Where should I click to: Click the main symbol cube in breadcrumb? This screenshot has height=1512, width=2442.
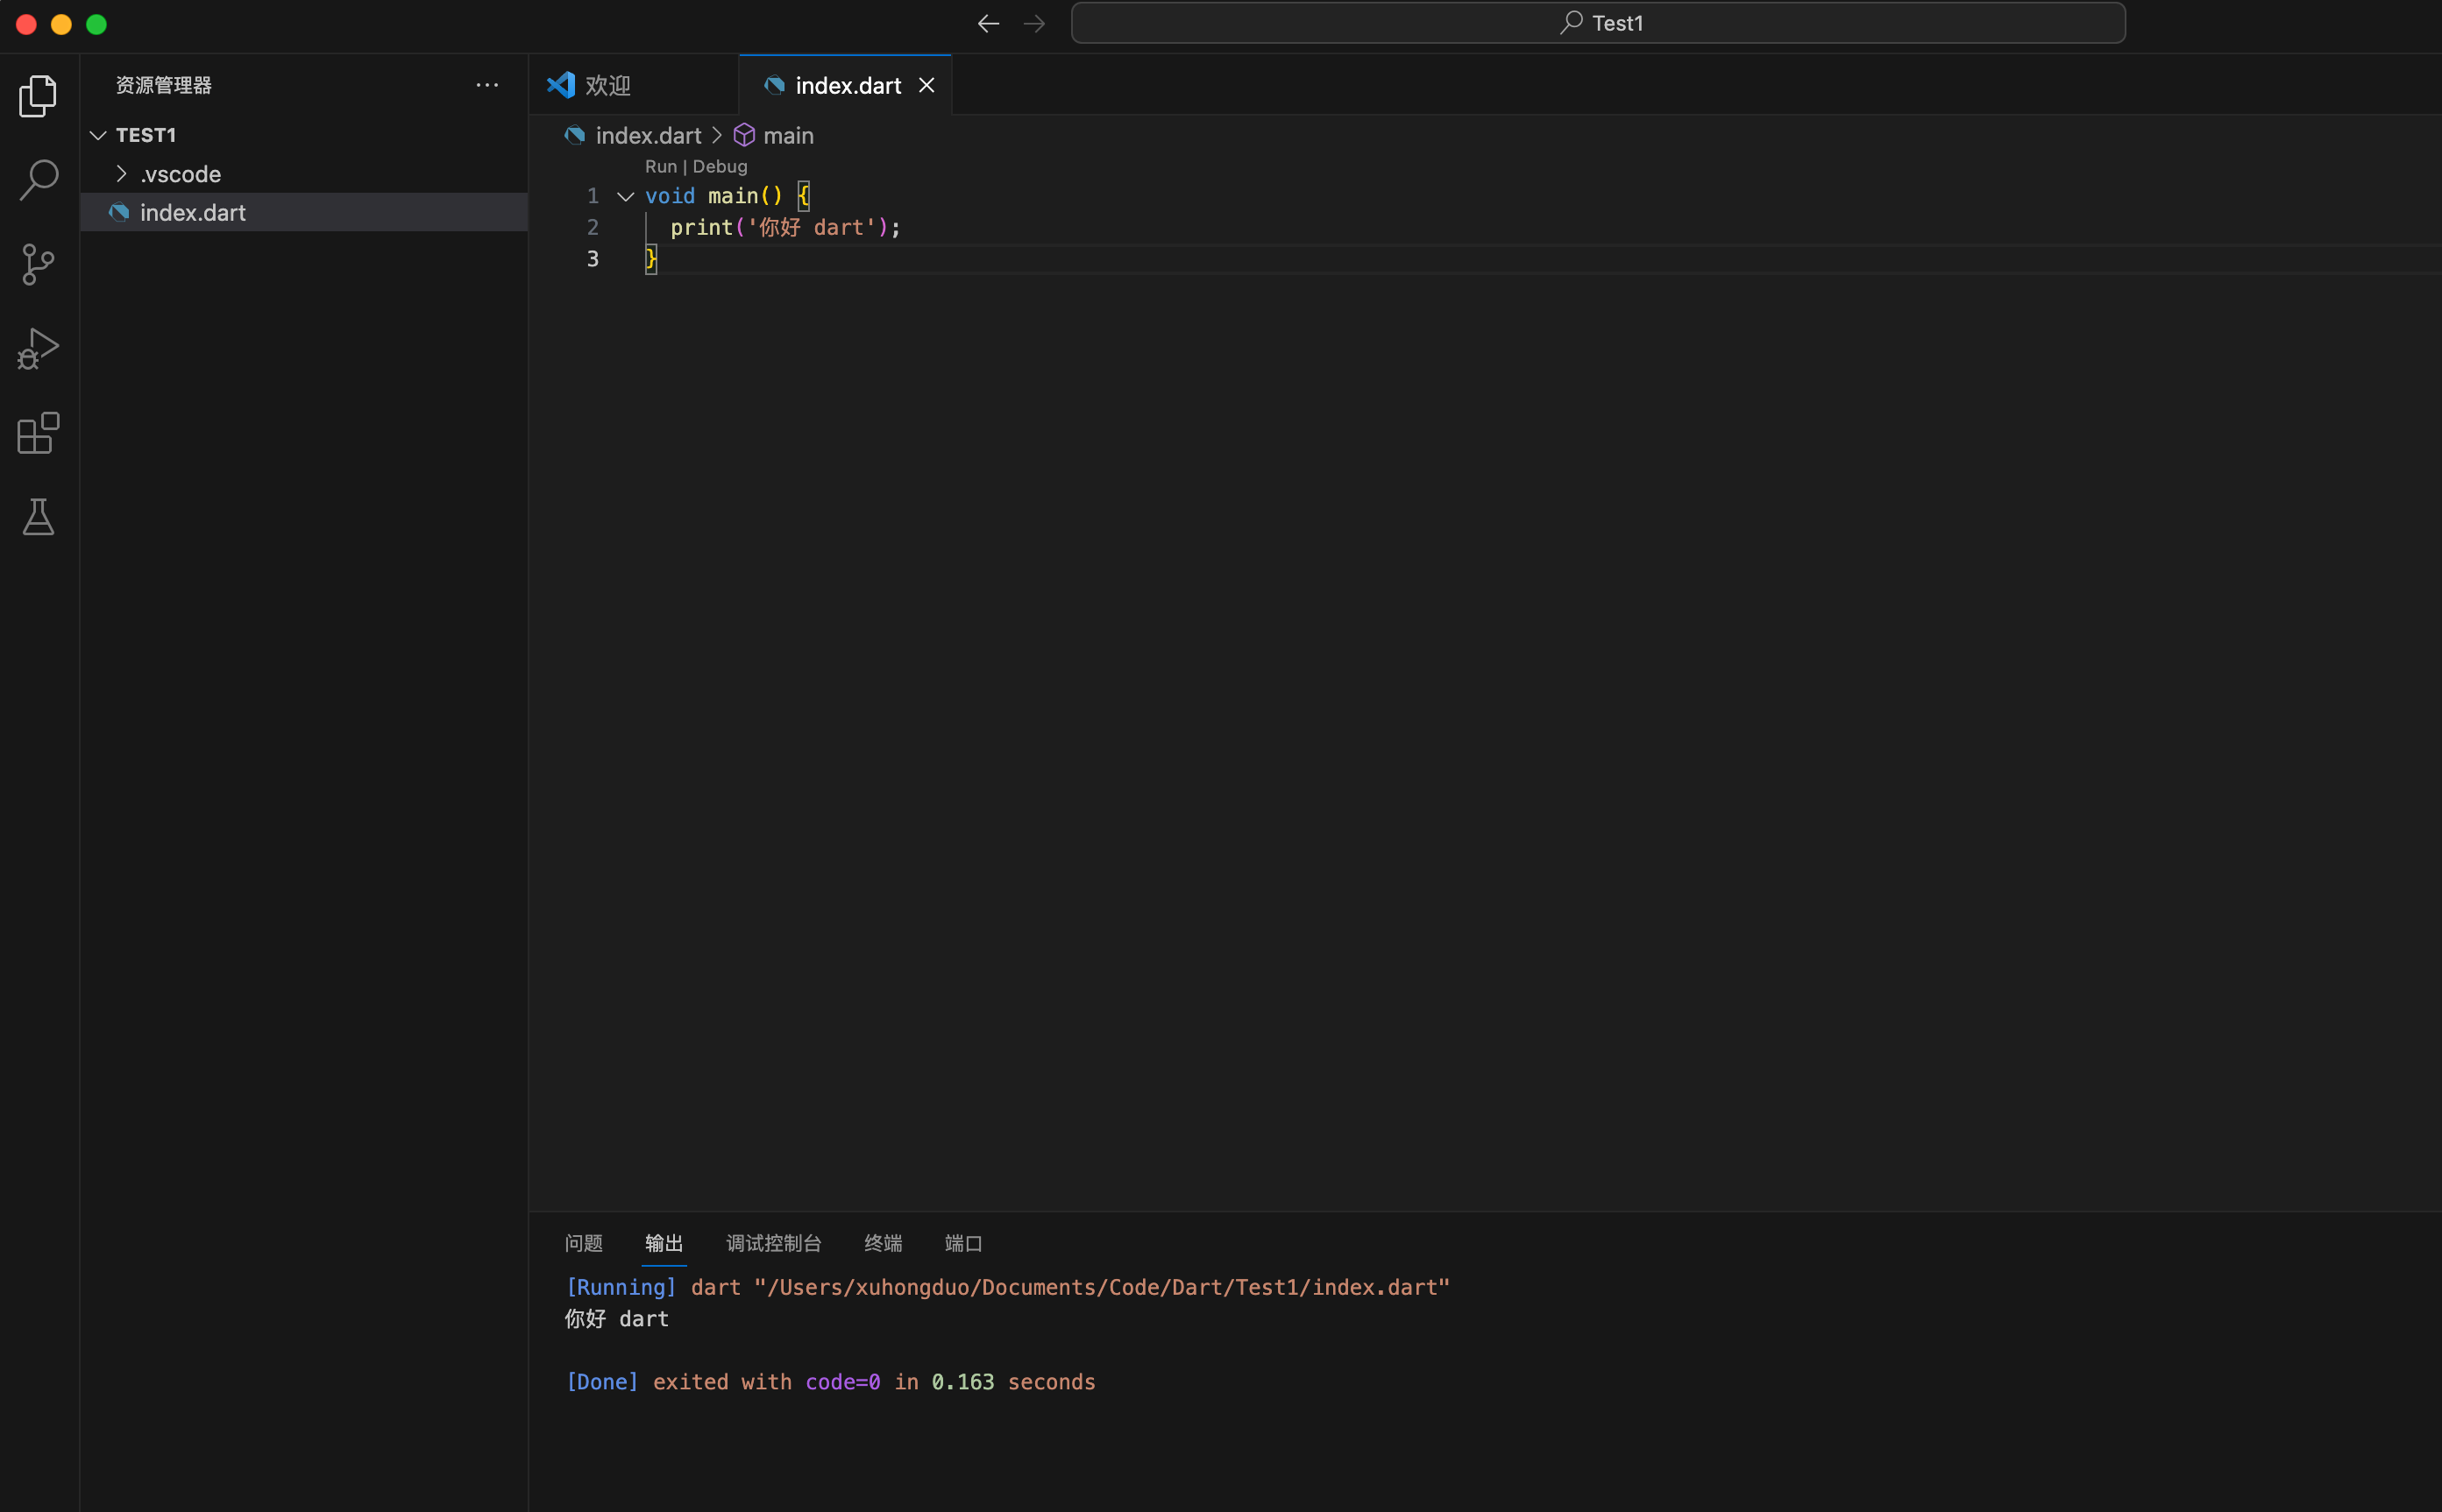pyautogui.click(x=744, y=135)
